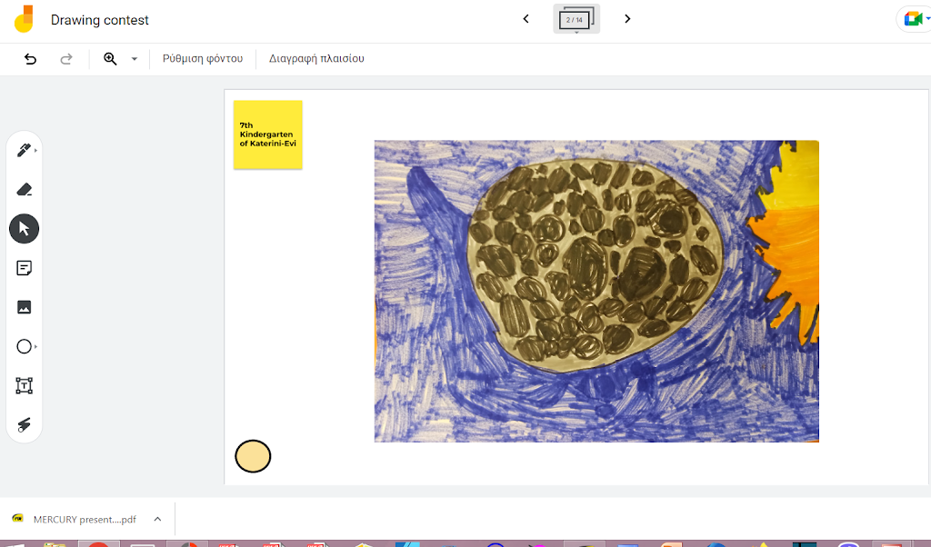
Task: Click Ρύθμιση φόντου to set background
Action: 203,59
